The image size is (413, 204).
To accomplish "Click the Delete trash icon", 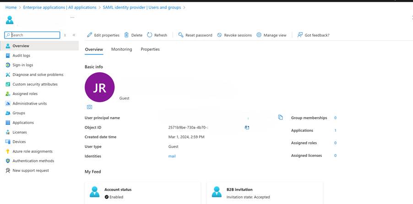I will [x=126, y=35].
